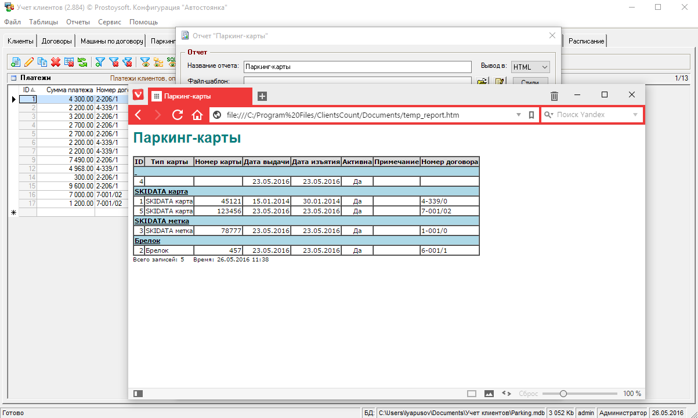Click the green refresh data icon
This screenshot has height=418, width=698.
82,62
